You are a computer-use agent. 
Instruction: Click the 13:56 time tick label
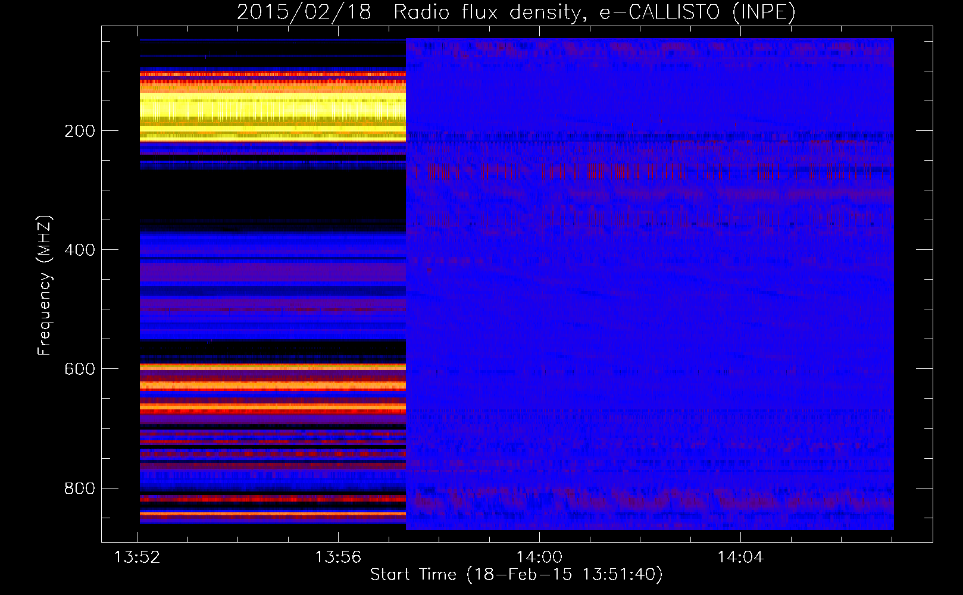(x=338, y=558)
